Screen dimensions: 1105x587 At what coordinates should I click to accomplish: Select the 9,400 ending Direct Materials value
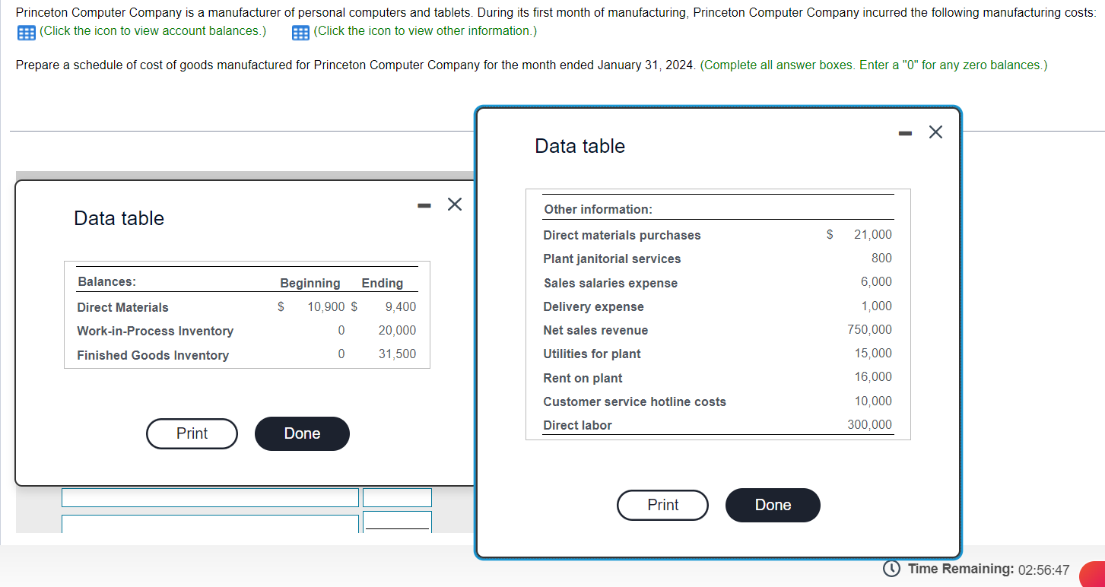pyautogui.click(x=401, y=307)
